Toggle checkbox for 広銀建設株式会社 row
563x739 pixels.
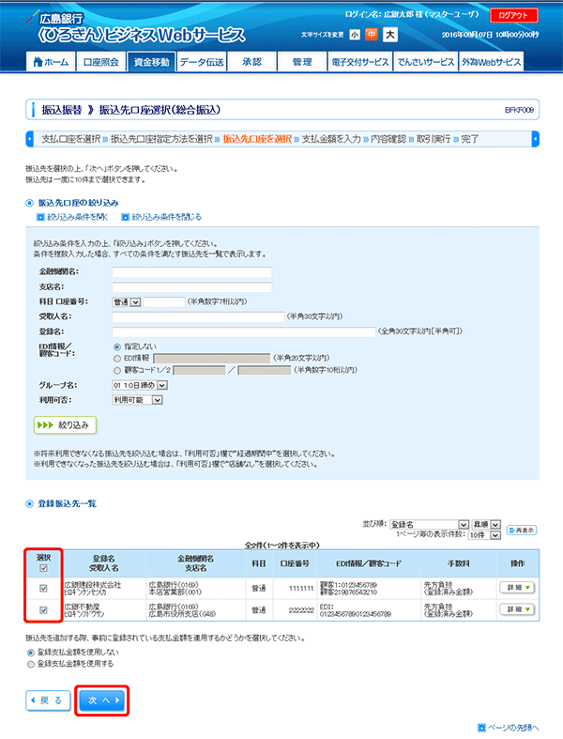[x=43, y=588]
